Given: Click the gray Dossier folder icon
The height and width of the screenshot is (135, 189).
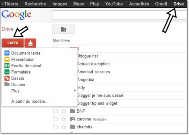Looking at the screenshot, I should click(7, 84).
